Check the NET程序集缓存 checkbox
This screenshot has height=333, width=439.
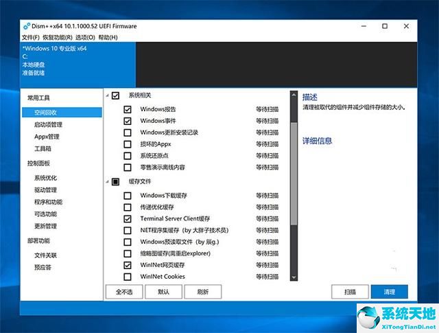[128, 231]
